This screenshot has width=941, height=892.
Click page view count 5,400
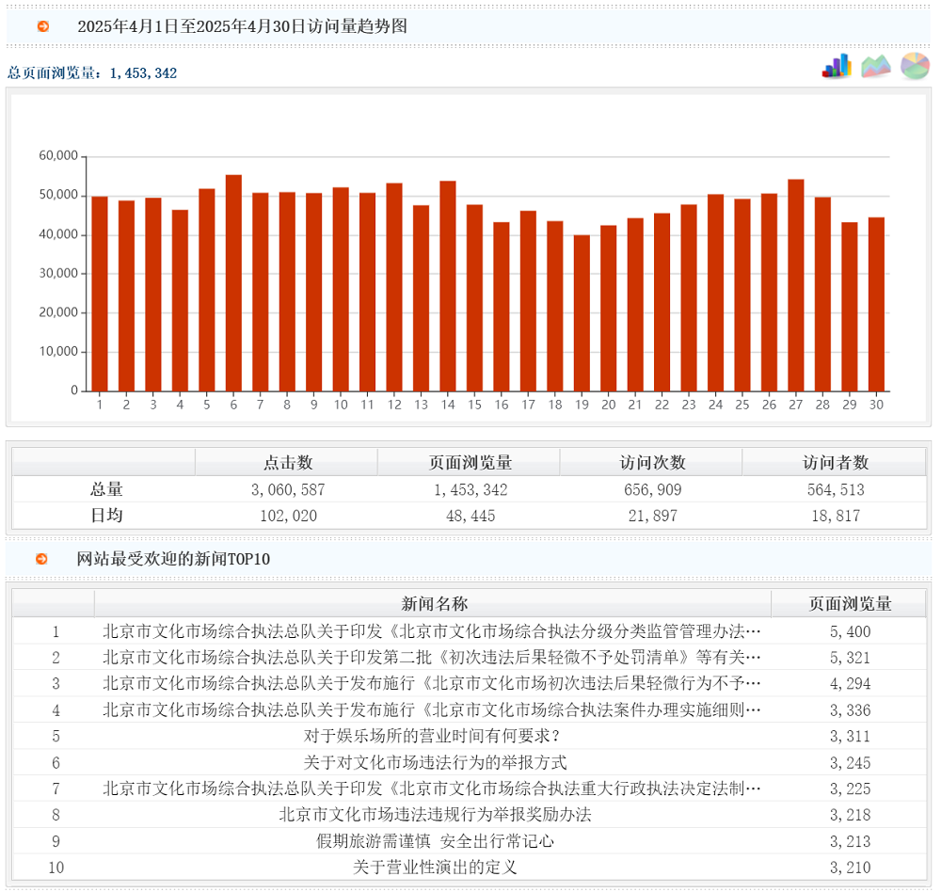[850, 631]
